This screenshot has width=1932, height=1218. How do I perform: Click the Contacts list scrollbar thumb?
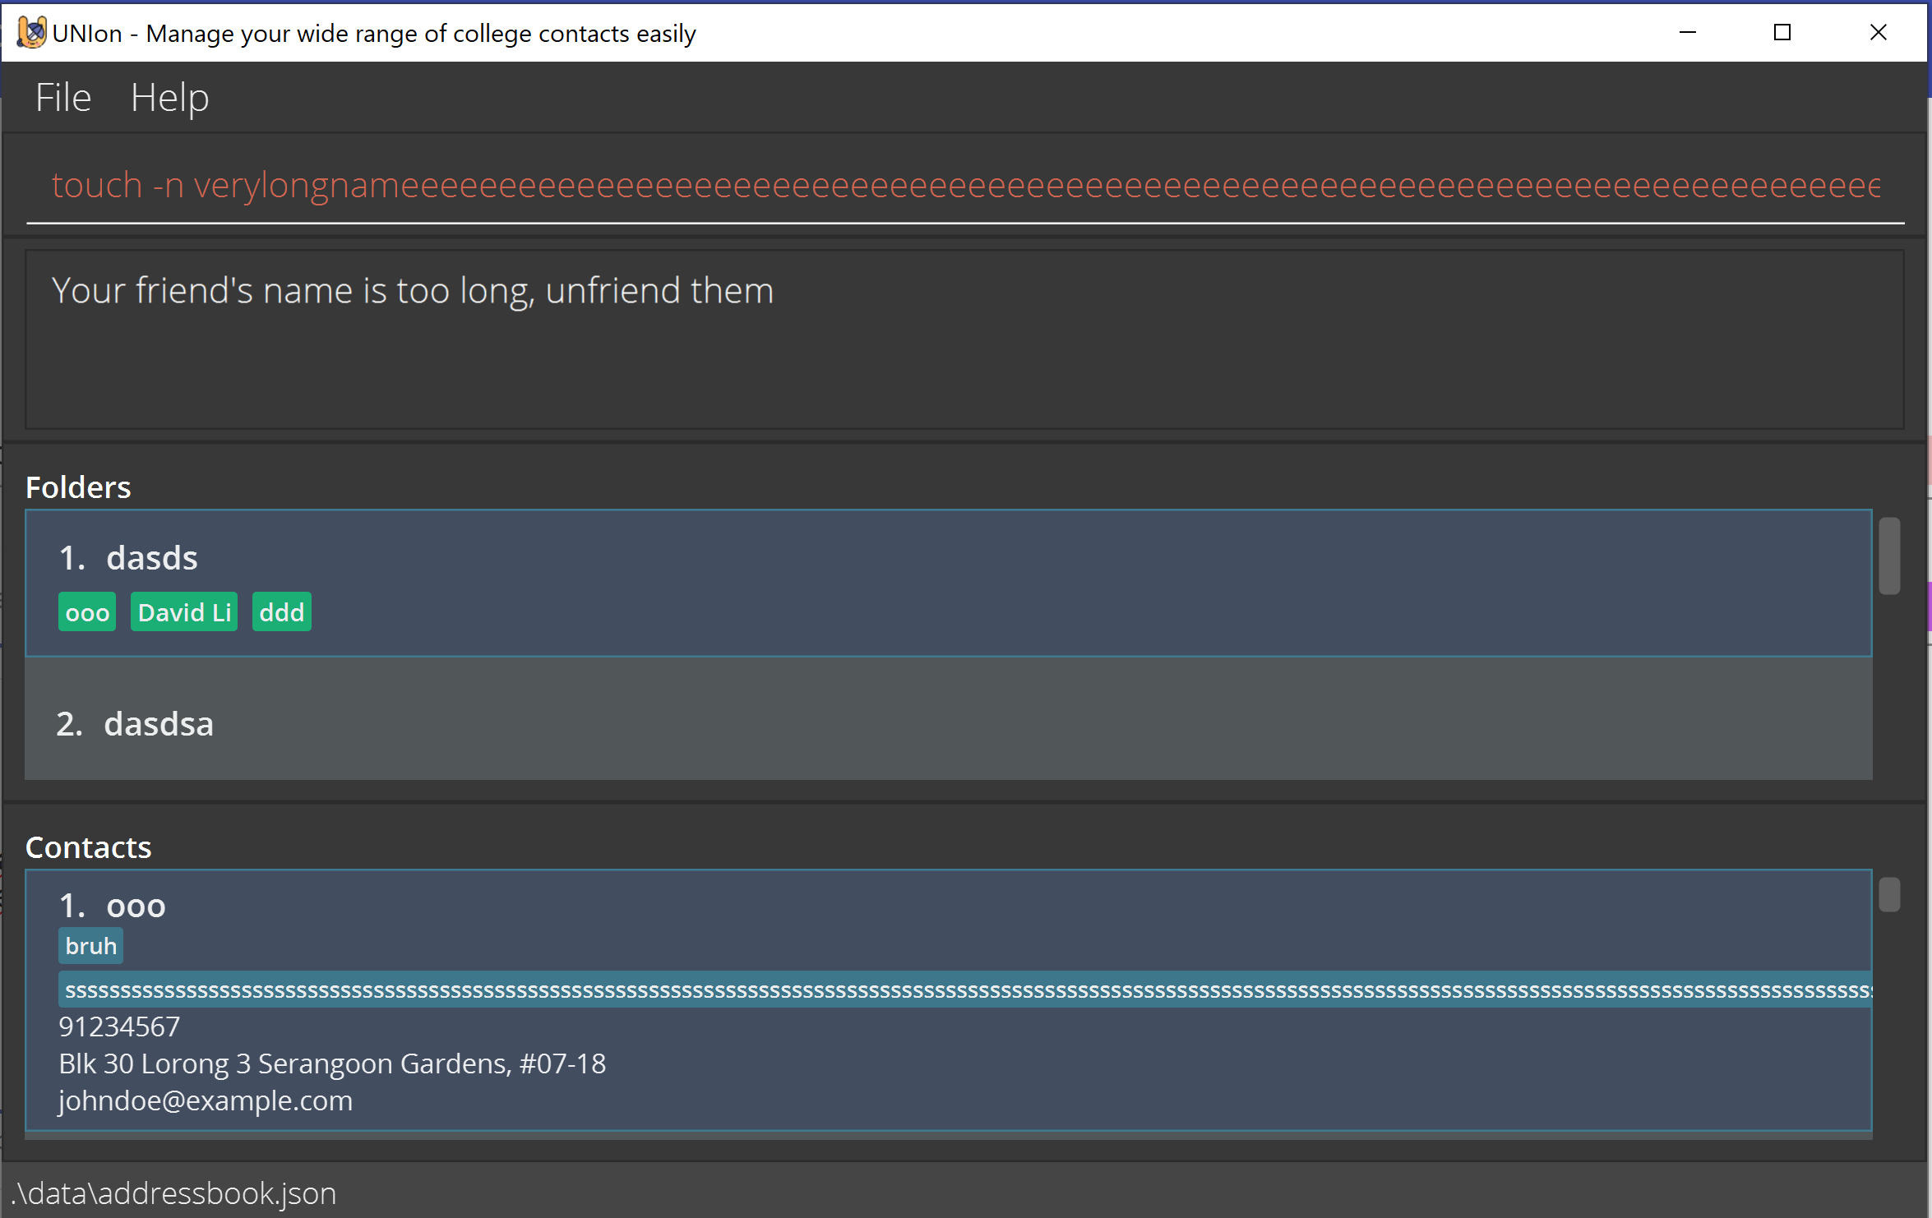click(1889, 895)
